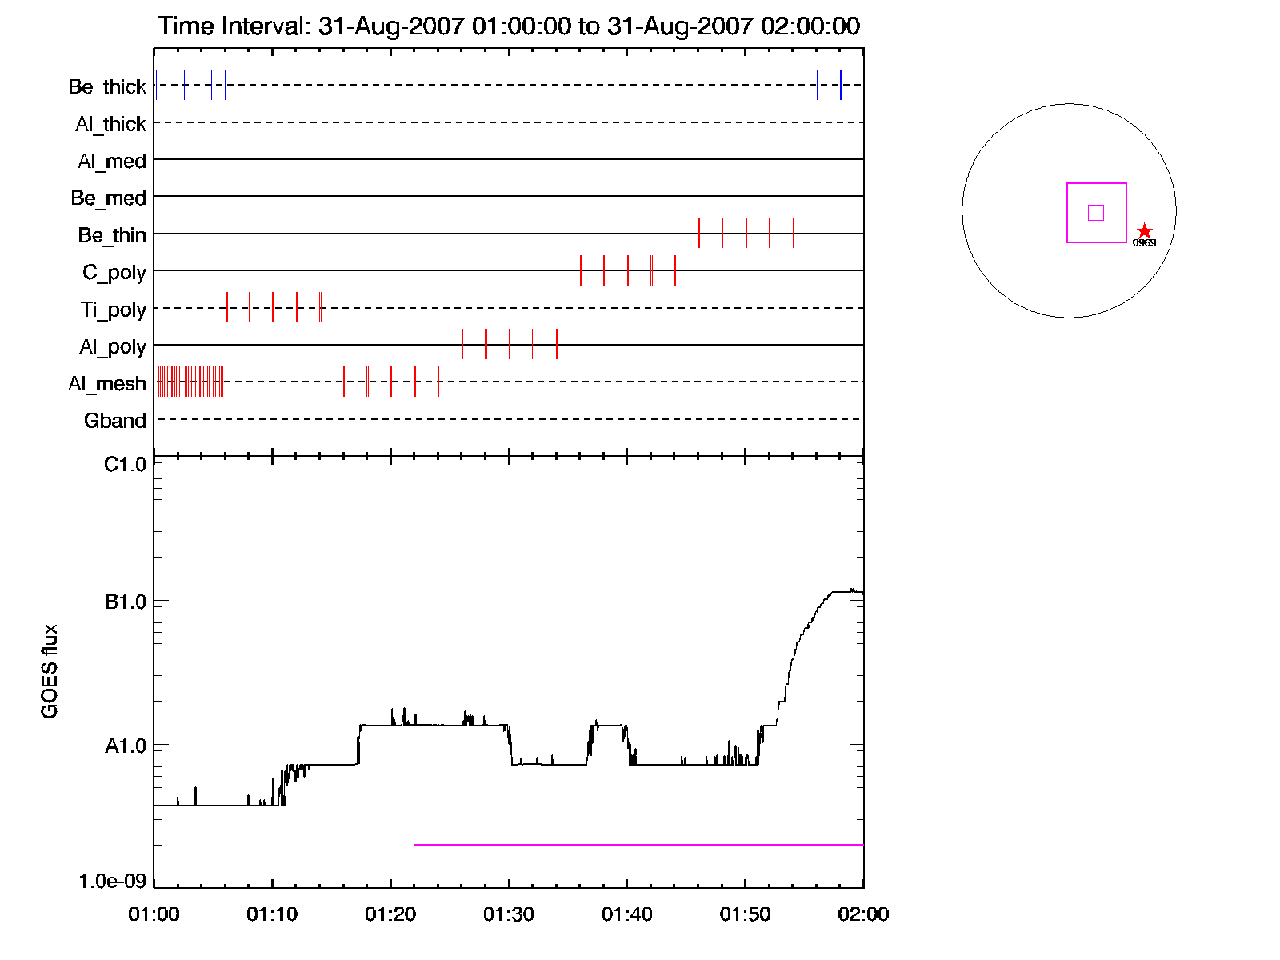
Task: Select the gray marker on the C_poly row
Action: tap(651, 270)
